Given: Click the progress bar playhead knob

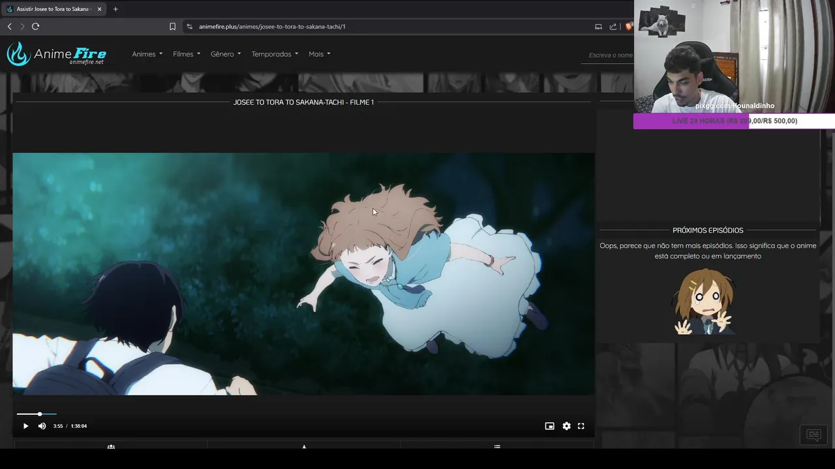Looking at the screenshot, I should [x=40, y=414].
